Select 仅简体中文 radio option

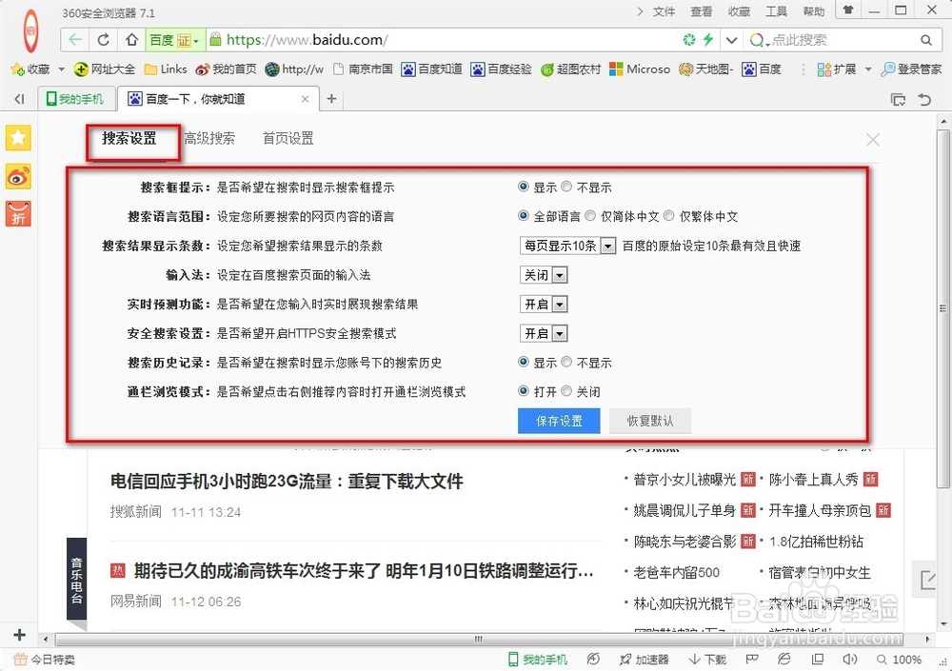pyautogui.click(x=591, y=215)
